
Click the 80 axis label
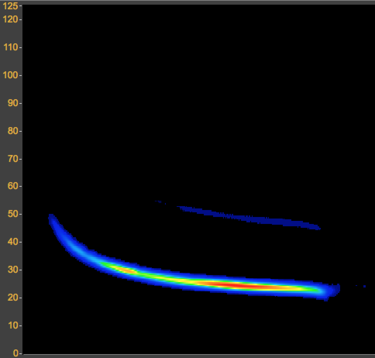pos(12,131)
